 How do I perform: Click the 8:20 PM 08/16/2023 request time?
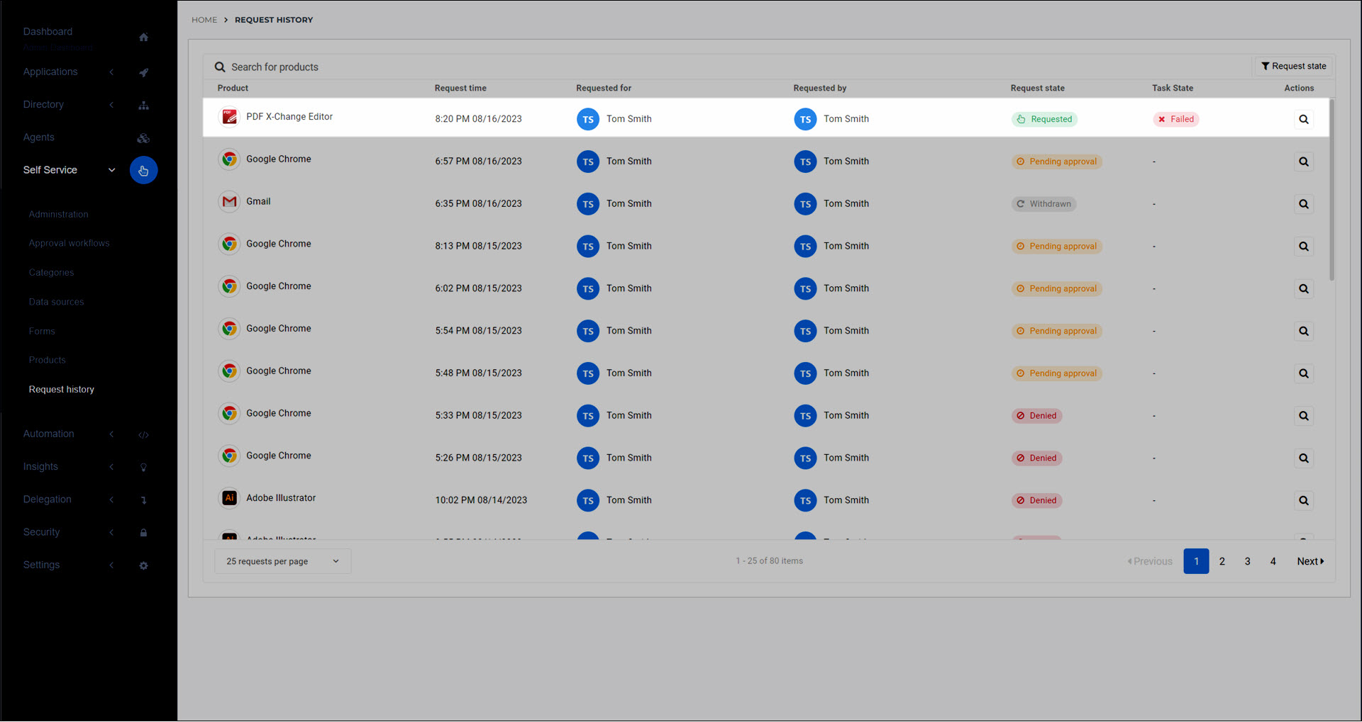pyautogui.click(x=478, y=119)
